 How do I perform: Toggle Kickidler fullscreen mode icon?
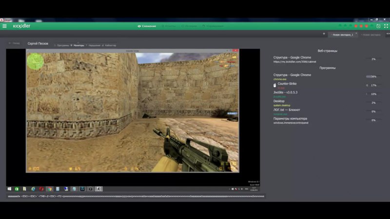point(386,26)
